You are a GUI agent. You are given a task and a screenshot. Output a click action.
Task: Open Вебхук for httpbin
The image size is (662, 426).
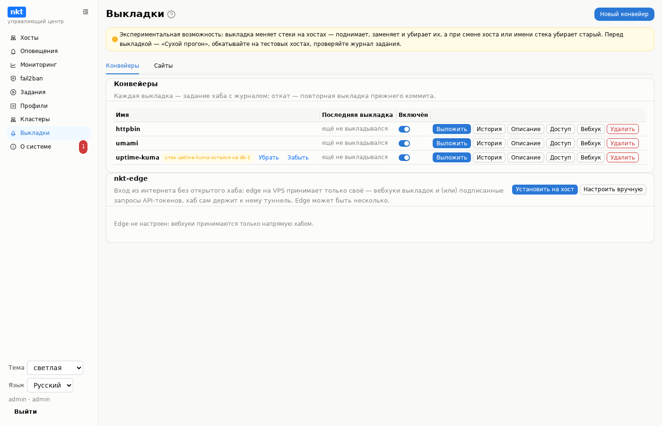point(591,129)
